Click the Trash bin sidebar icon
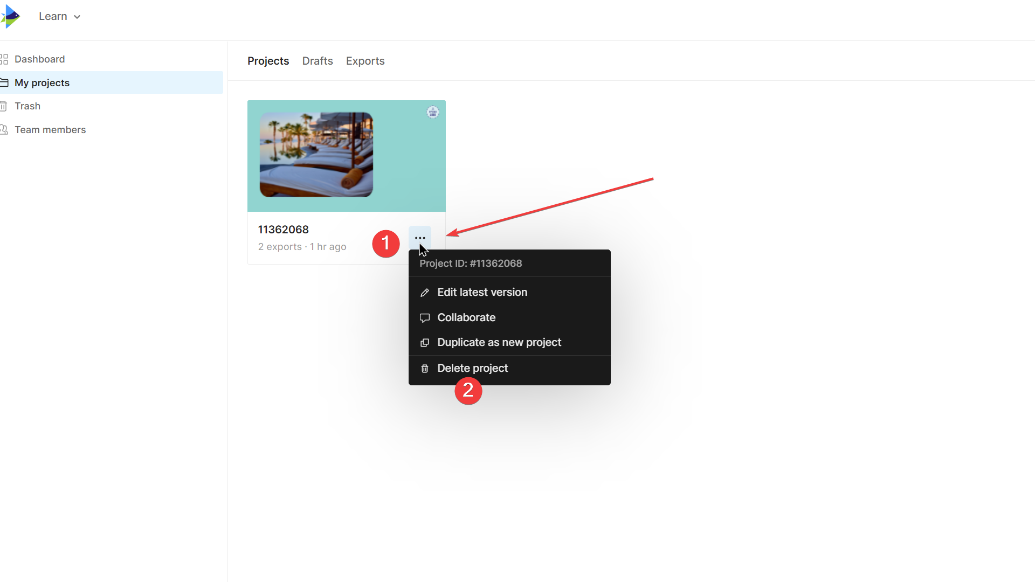 pos(4,106)
